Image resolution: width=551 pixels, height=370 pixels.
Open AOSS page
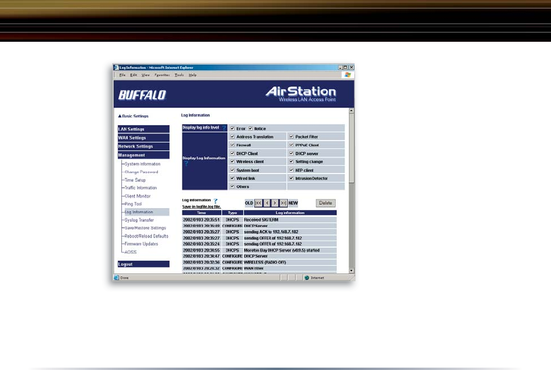click(130, 252)
